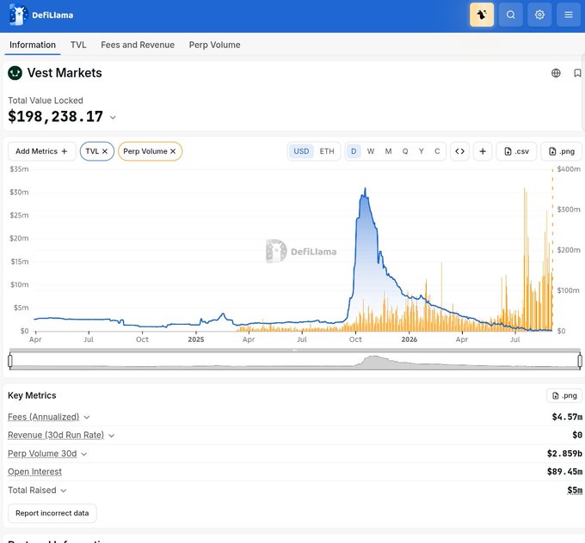Screen dimensions: 585x543
Task: Click the chart range slider track
Action: [295, 361]
